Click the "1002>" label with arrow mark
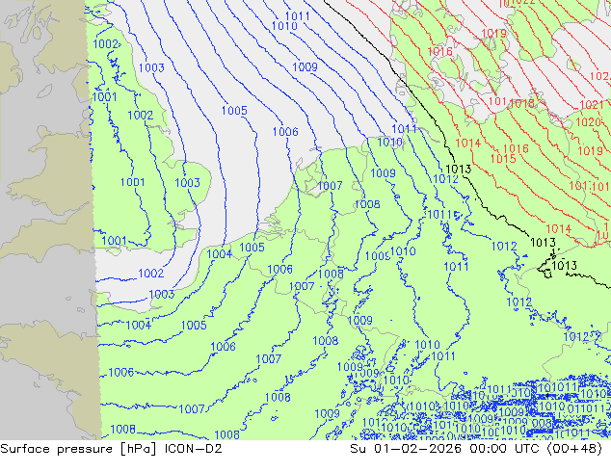The width and height of the screenshot is (611, 472). coord(107,44)
